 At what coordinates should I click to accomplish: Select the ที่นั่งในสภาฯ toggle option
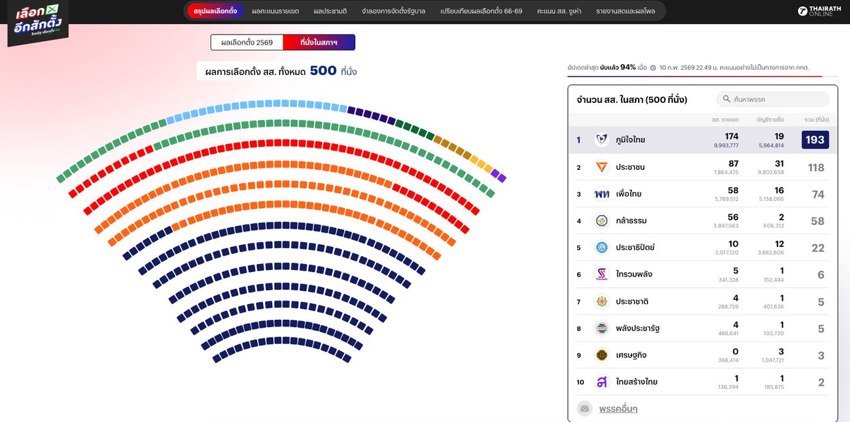319,42
